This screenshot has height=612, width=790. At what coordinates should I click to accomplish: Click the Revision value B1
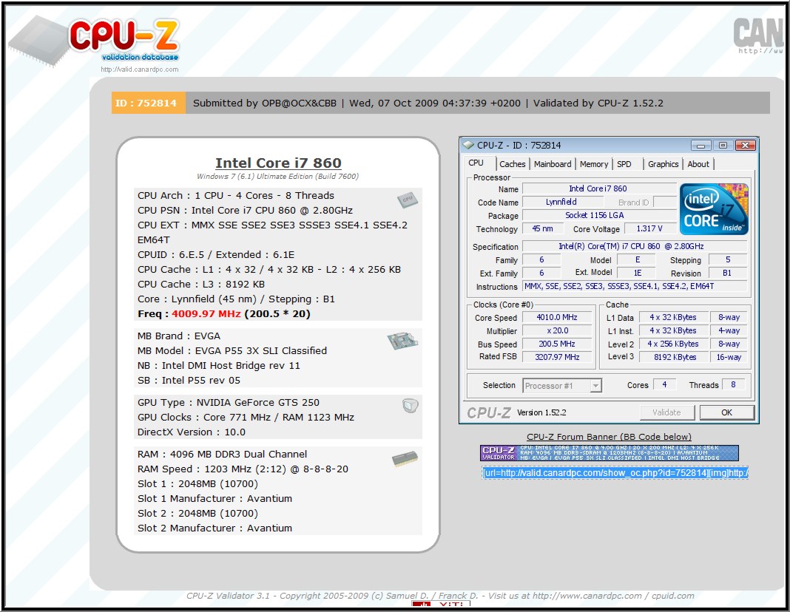tap(728, 273)
